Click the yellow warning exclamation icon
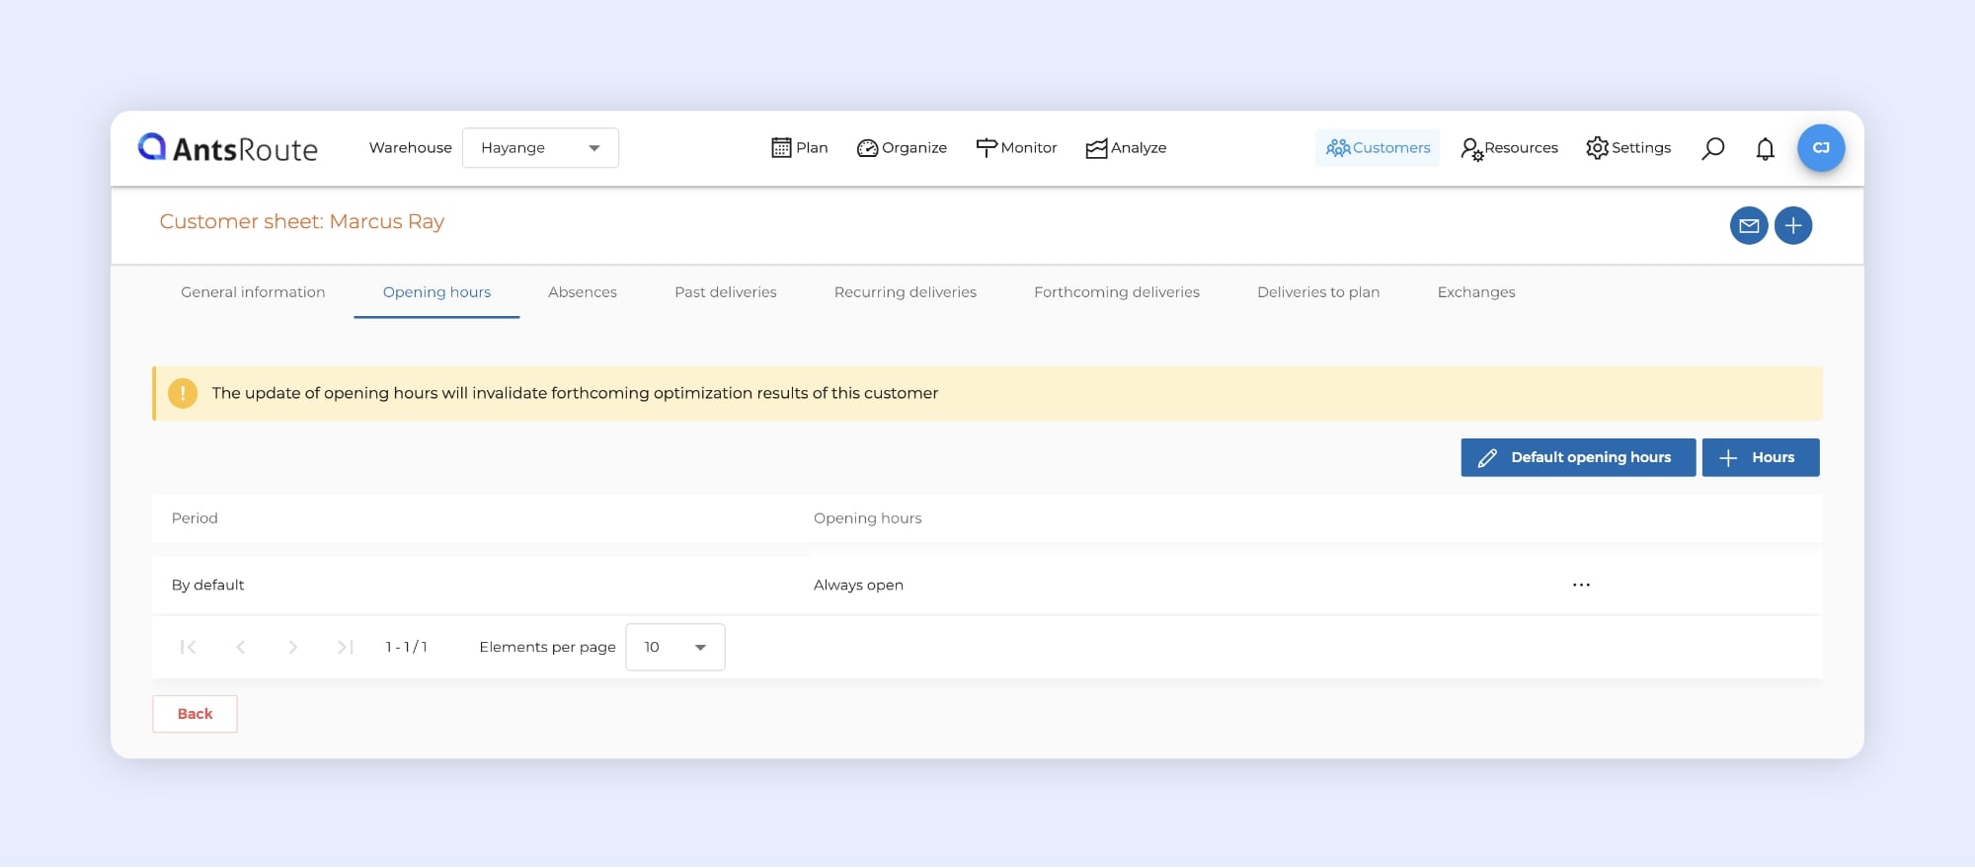Screen dimensions: 1975x868 (x=183, y=393)
